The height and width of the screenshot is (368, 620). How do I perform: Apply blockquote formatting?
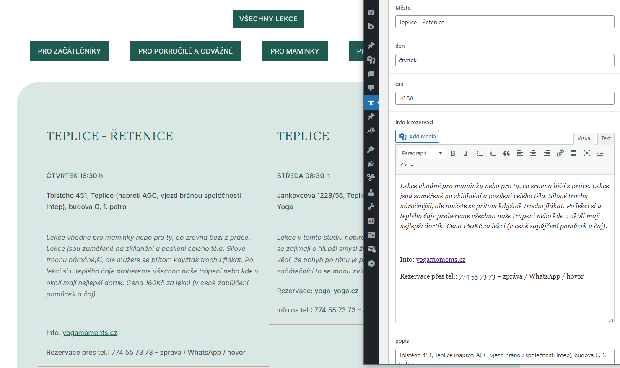tap(506, 153)
